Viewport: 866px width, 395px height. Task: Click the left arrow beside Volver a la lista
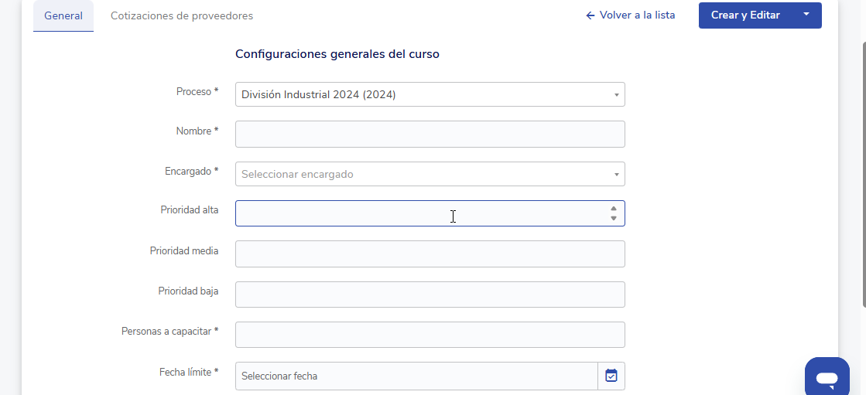(x=590, y=15)
